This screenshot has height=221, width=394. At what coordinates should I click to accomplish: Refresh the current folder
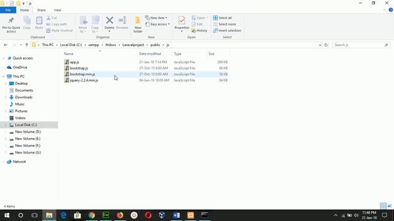[x=326, y=45]
